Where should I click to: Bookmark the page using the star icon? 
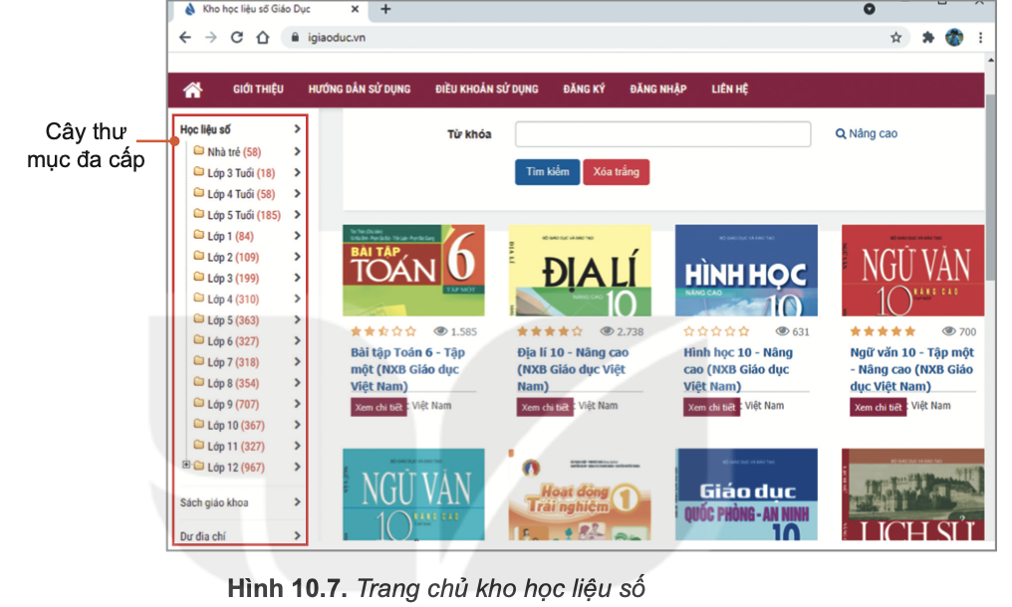point(895,35)
